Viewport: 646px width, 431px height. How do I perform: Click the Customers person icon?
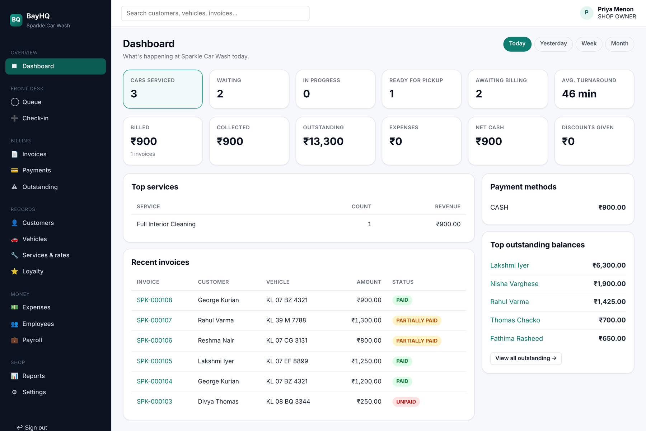click(x=14, y=223)
